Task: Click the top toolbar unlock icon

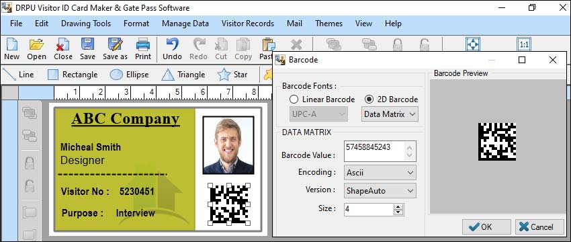Action: pos(425,44)
